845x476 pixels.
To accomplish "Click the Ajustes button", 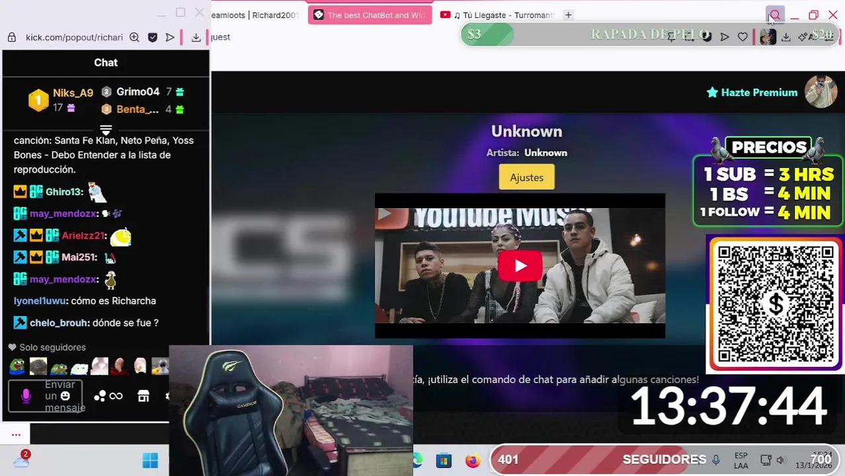I will tap(526, 177).
